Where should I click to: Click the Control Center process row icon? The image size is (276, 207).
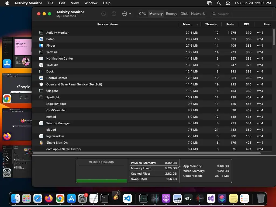41,78
